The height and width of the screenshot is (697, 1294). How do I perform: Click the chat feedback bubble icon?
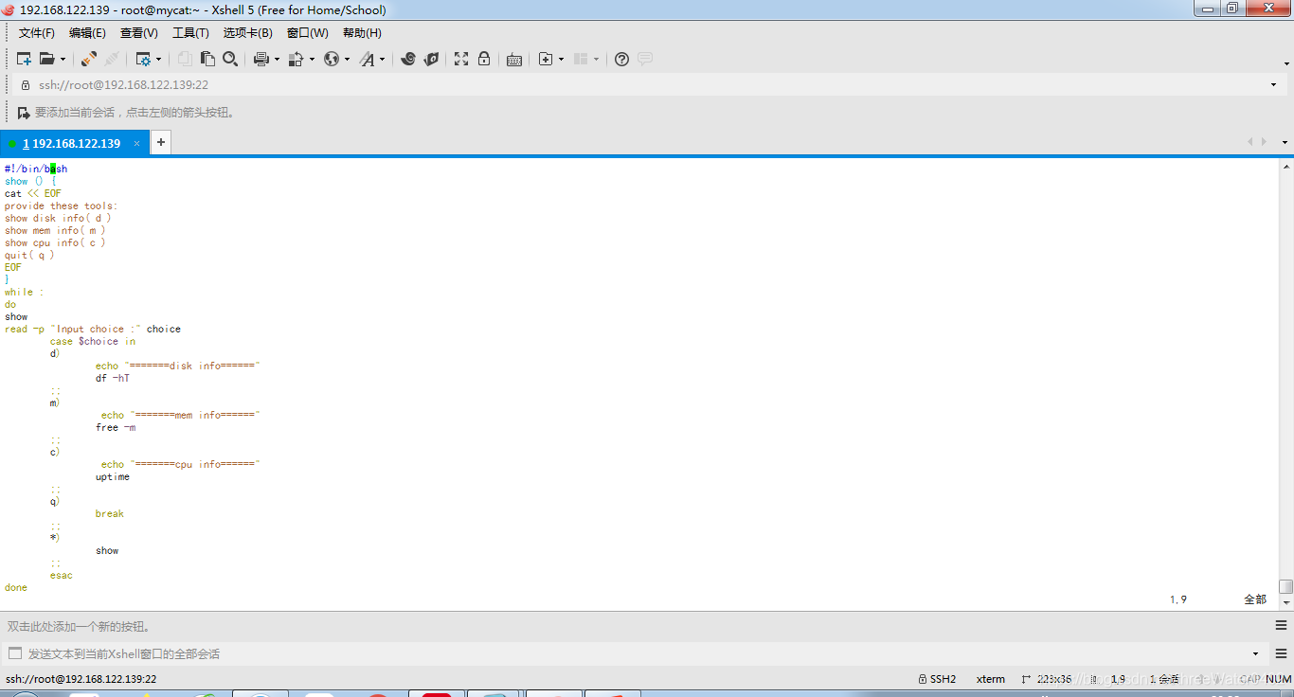[x=645, y=59]
